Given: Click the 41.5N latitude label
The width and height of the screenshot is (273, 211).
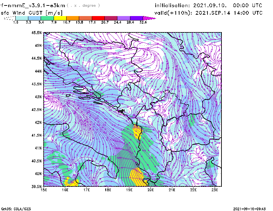Looking at the screenshot, I should 37,135.
